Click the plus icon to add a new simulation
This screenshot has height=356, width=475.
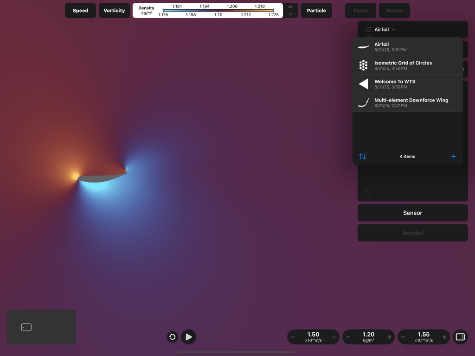[453, 156]
